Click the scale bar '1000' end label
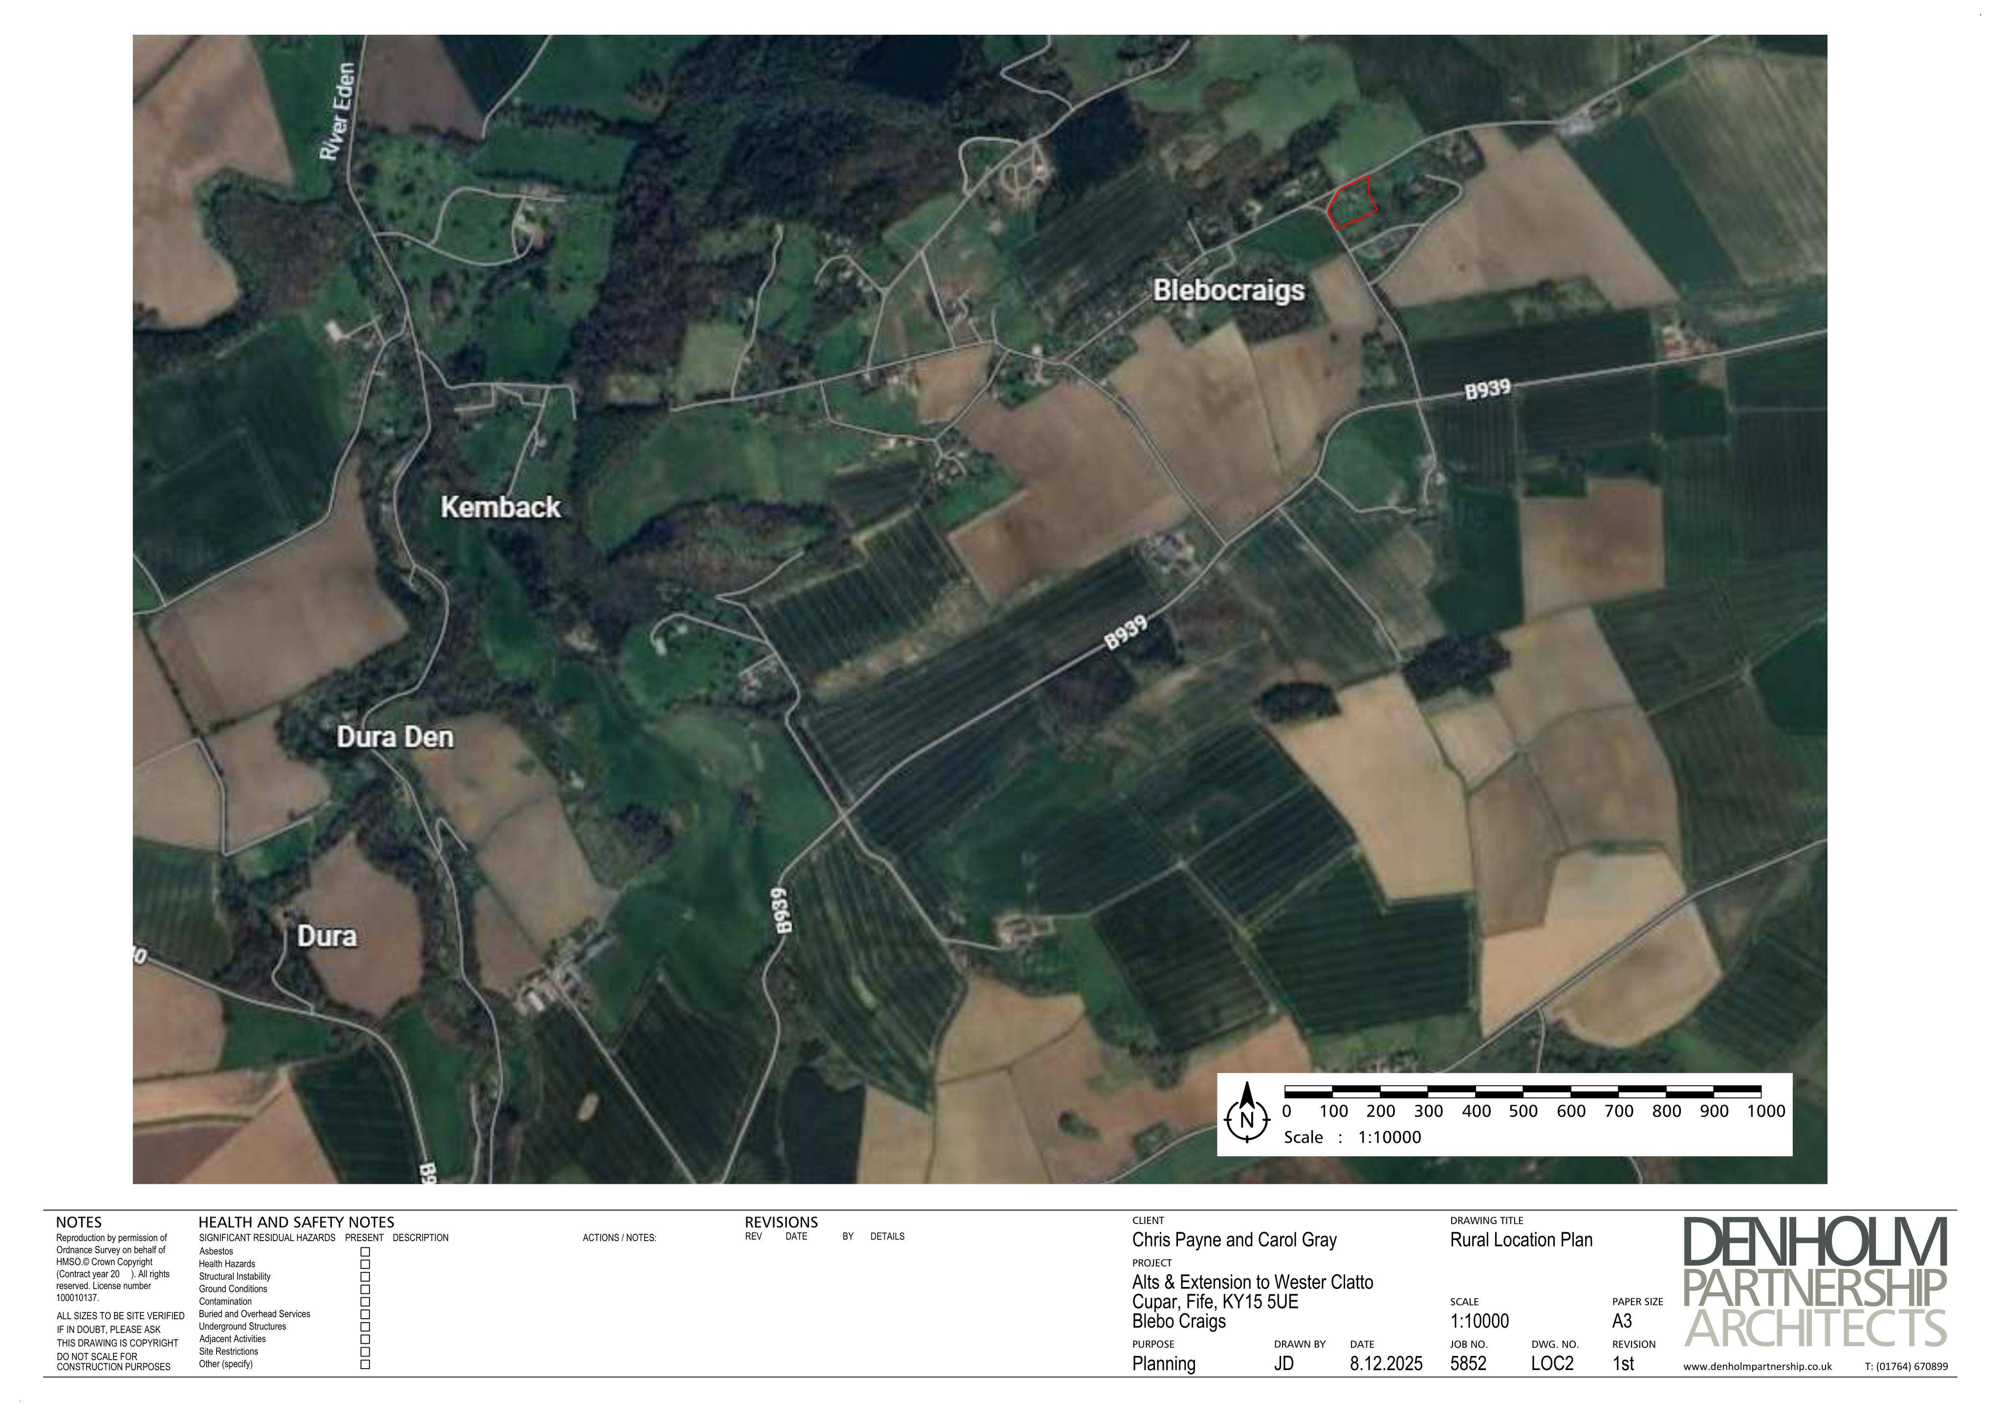The height and width of the screenshot is (1415, 2002). pos(1766,1112)
